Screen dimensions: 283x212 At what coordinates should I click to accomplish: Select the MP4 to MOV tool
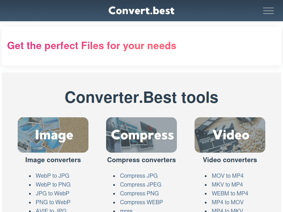(x=227, y=202)
